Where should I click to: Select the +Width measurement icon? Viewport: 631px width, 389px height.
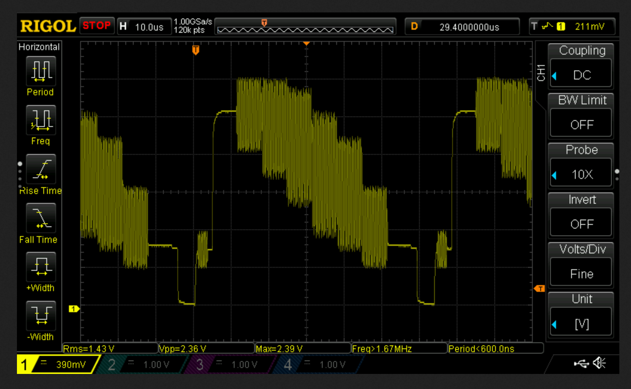coord(41,267)
